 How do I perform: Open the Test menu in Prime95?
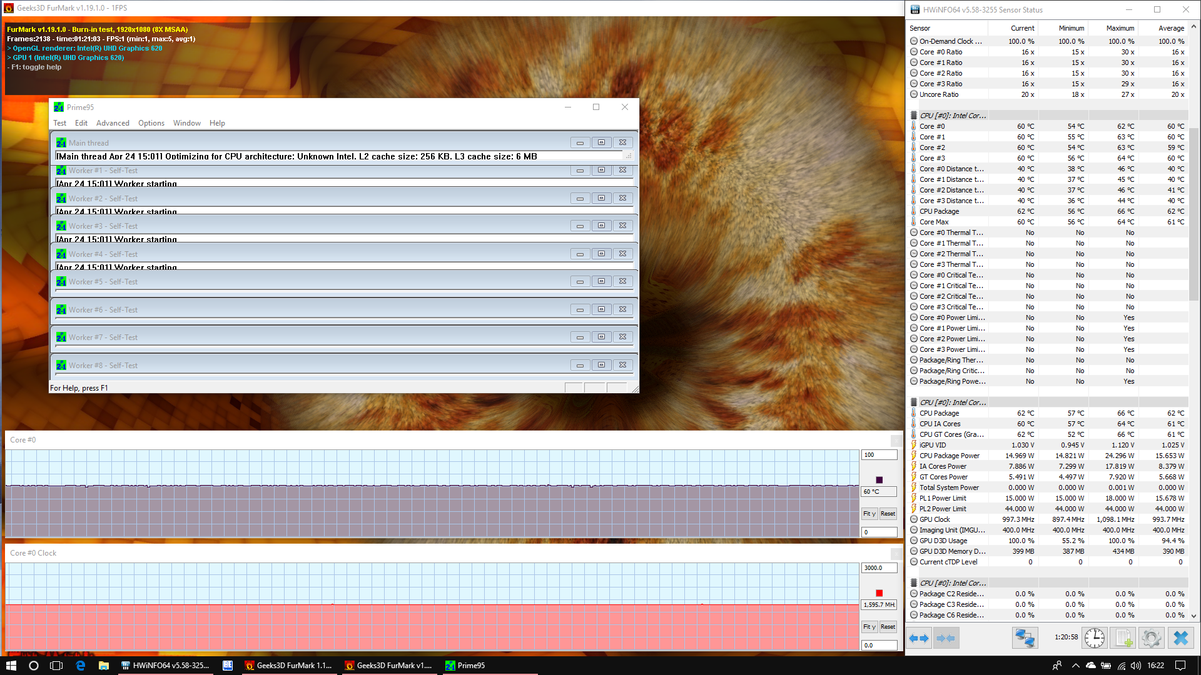[59, 123]
